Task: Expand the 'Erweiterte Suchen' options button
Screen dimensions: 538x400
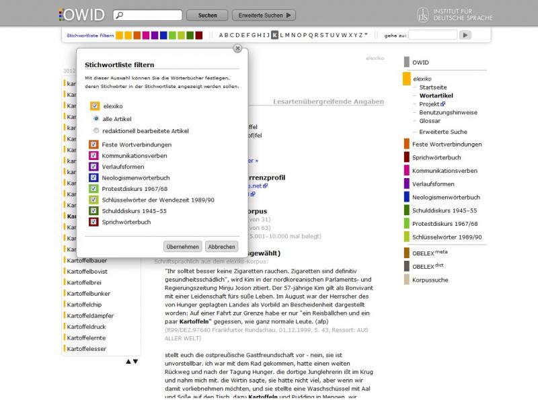Action: point(264,15)
